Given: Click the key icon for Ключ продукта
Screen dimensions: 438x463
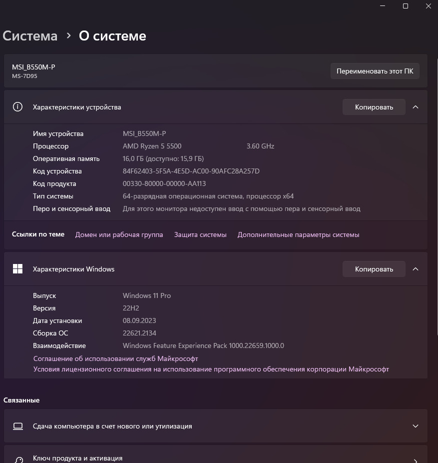Looking at the screenshot, I should click(18, 459).
